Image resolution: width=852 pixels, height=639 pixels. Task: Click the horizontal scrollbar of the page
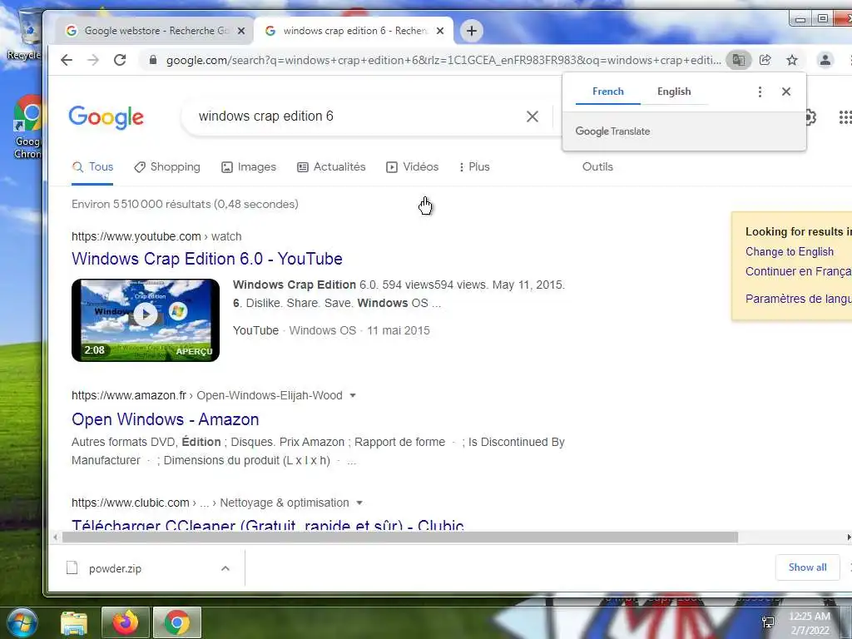point(400,537)
